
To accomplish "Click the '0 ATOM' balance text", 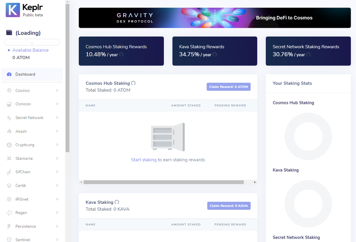I will coord(21,57).
